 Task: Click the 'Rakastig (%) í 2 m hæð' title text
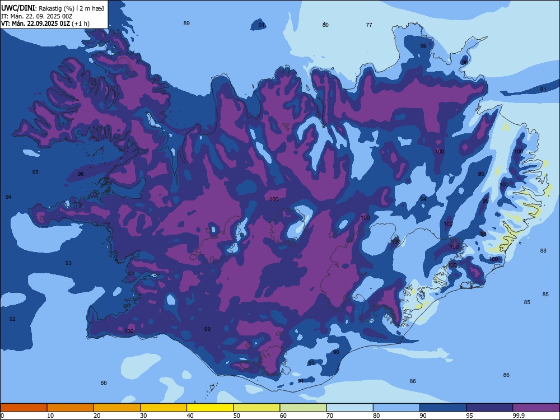point(72,8)
